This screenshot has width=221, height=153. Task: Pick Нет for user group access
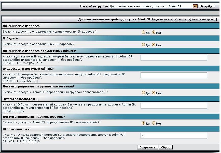pos(154,93)
